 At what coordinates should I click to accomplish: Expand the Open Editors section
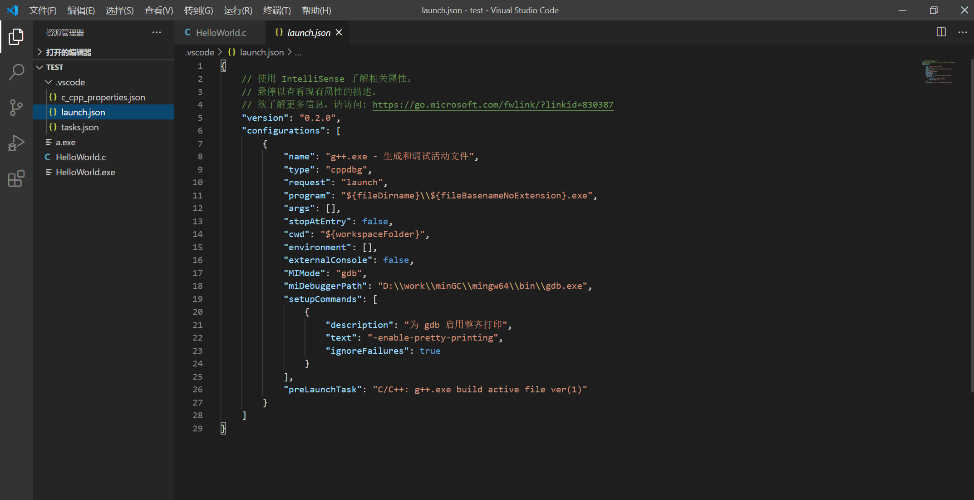[68, 52]
